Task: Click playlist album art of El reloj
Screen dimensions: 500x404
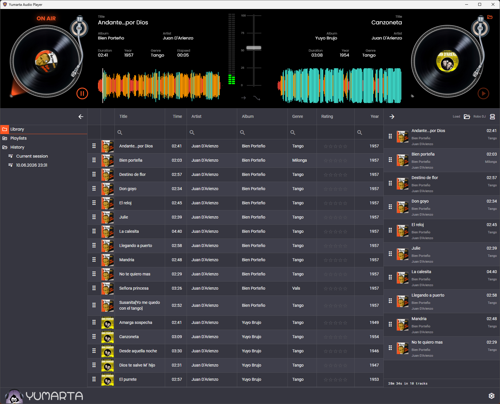Action: [x=403, y=231]
